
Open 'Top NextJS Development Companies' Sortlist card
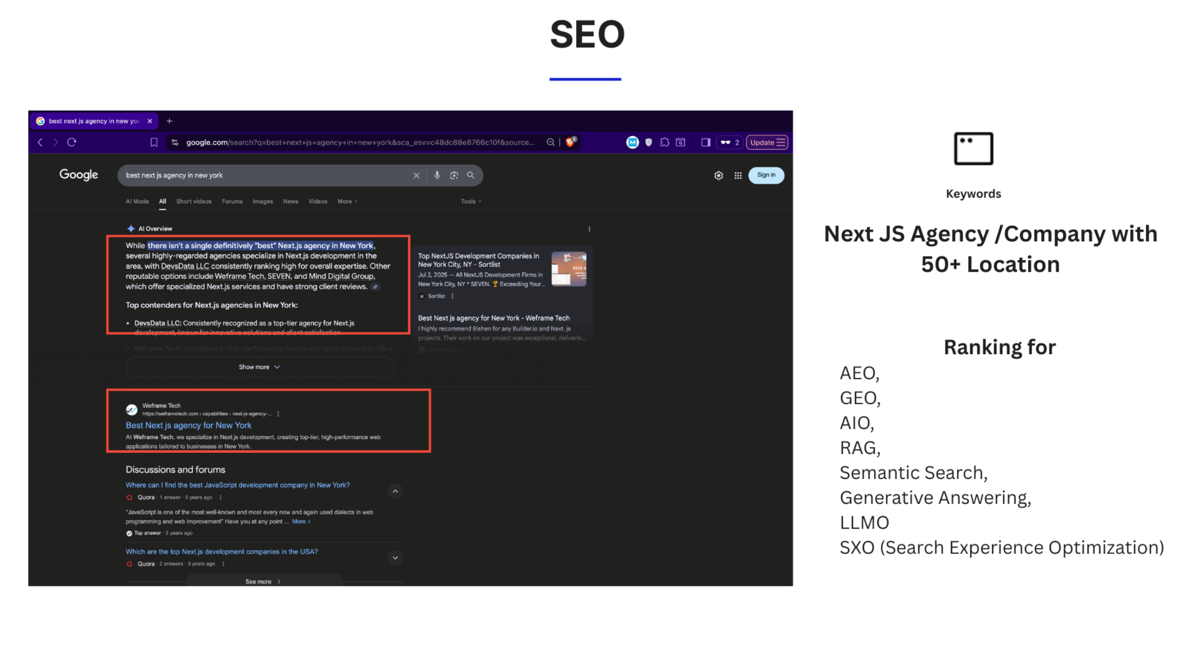pos(478,260)
